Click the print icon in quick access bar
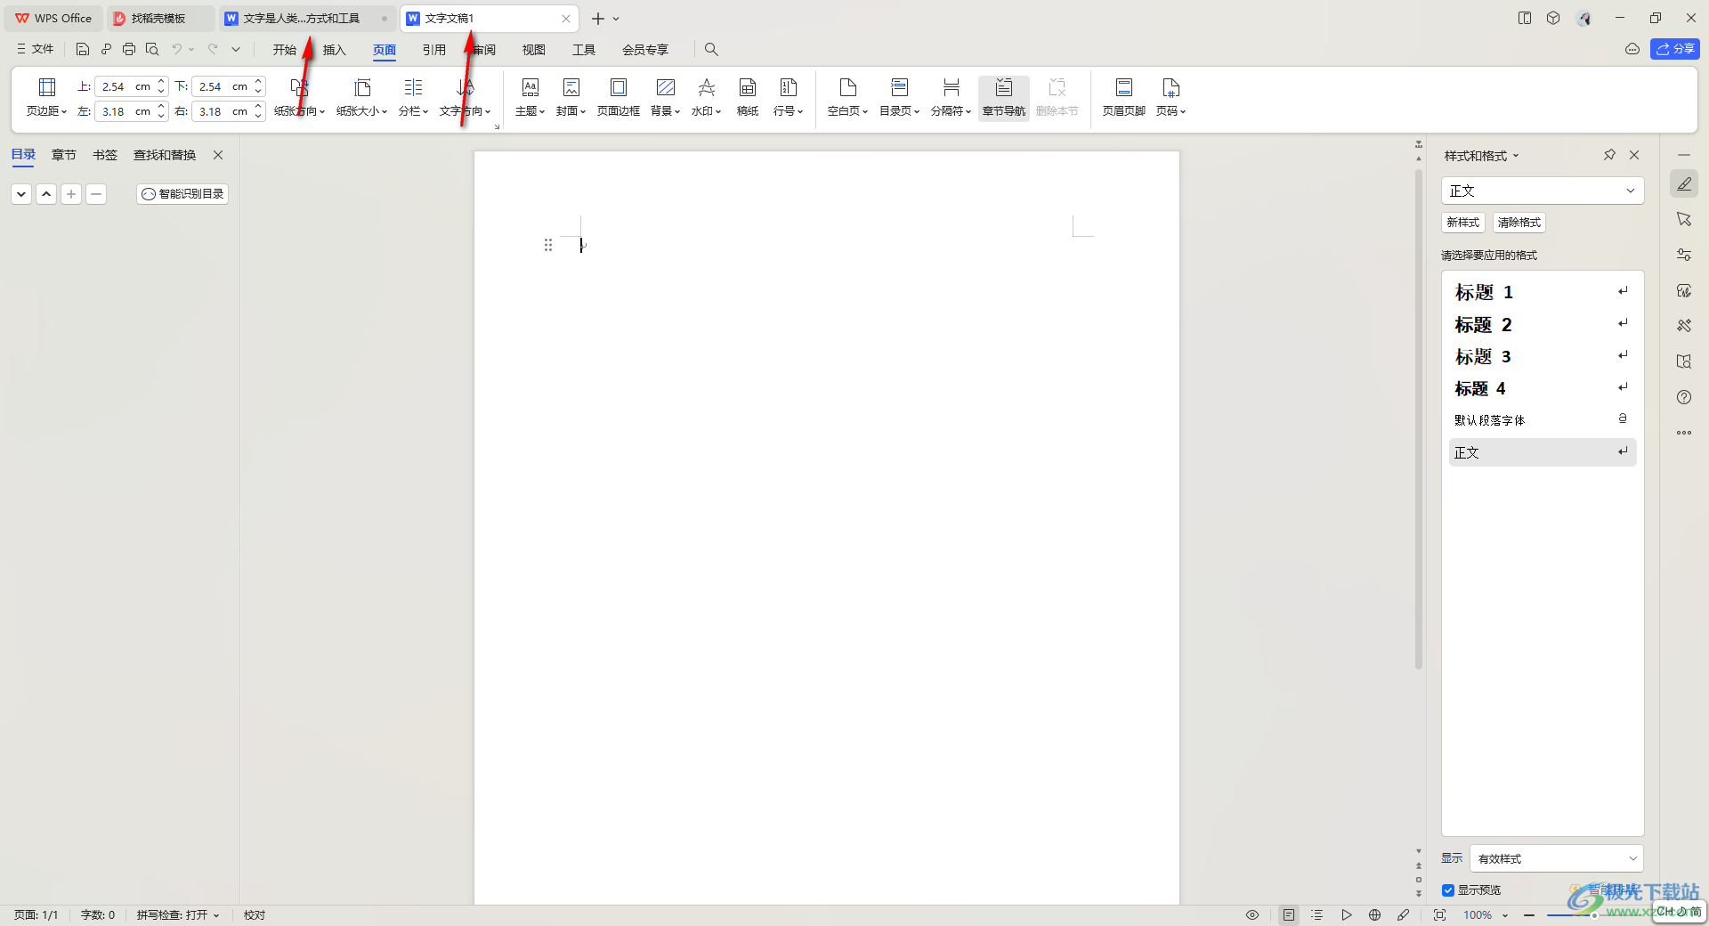 [x=129, y=49]
